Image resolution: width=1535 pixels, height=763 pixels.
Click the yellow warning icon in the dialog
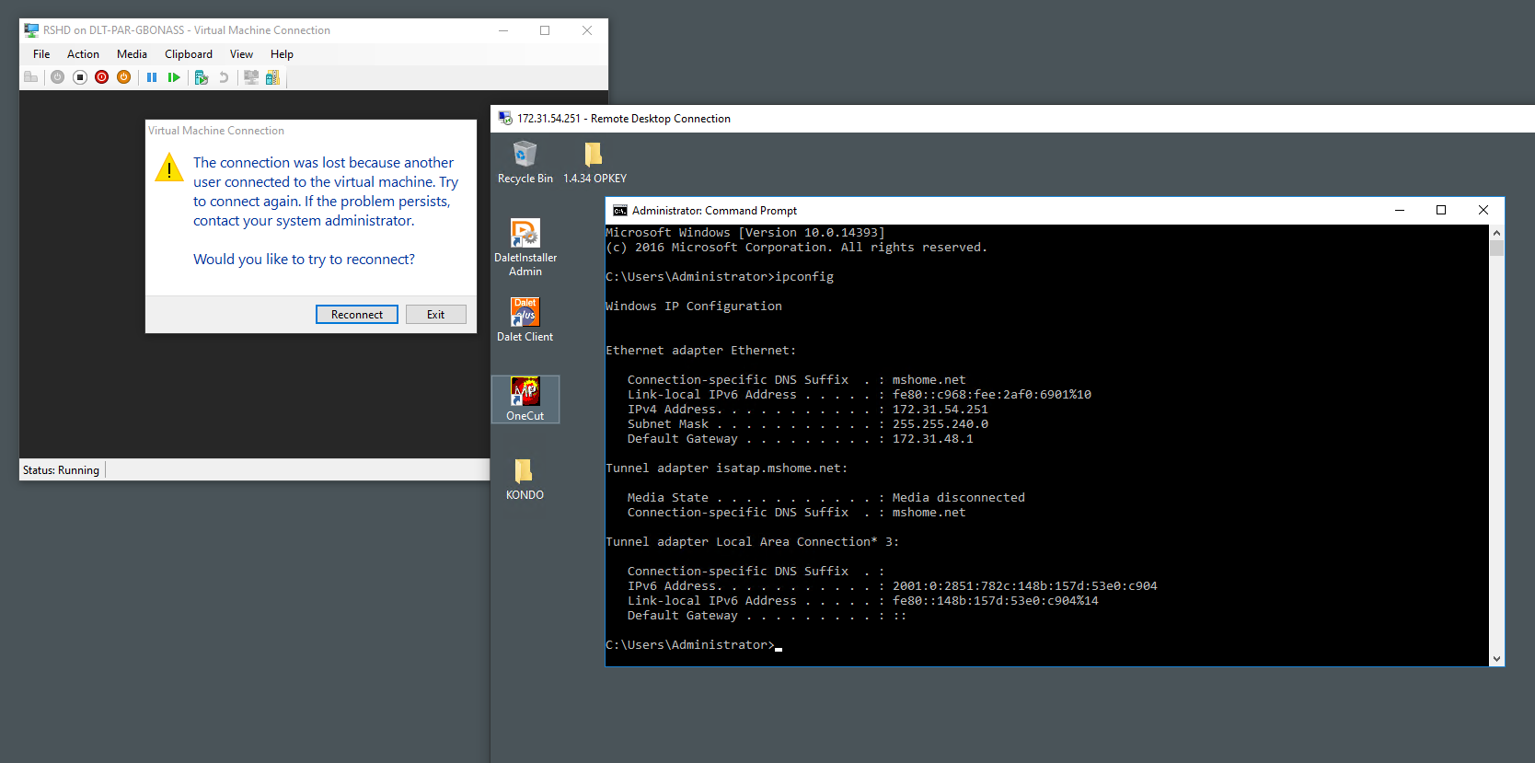tap(169, 168)
